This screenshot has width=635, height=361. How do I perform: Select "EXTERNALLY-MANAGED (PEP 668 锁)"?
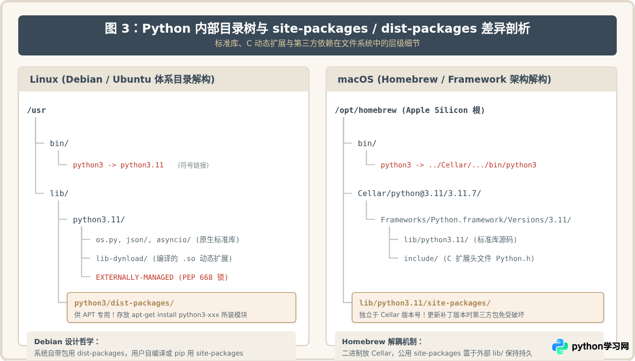coord(162,277)
